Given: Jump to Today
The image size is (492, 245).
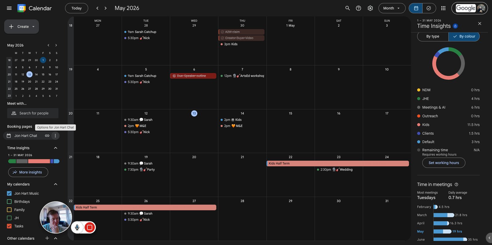Looking at the screenshot, I should click(x=77, y=8).
